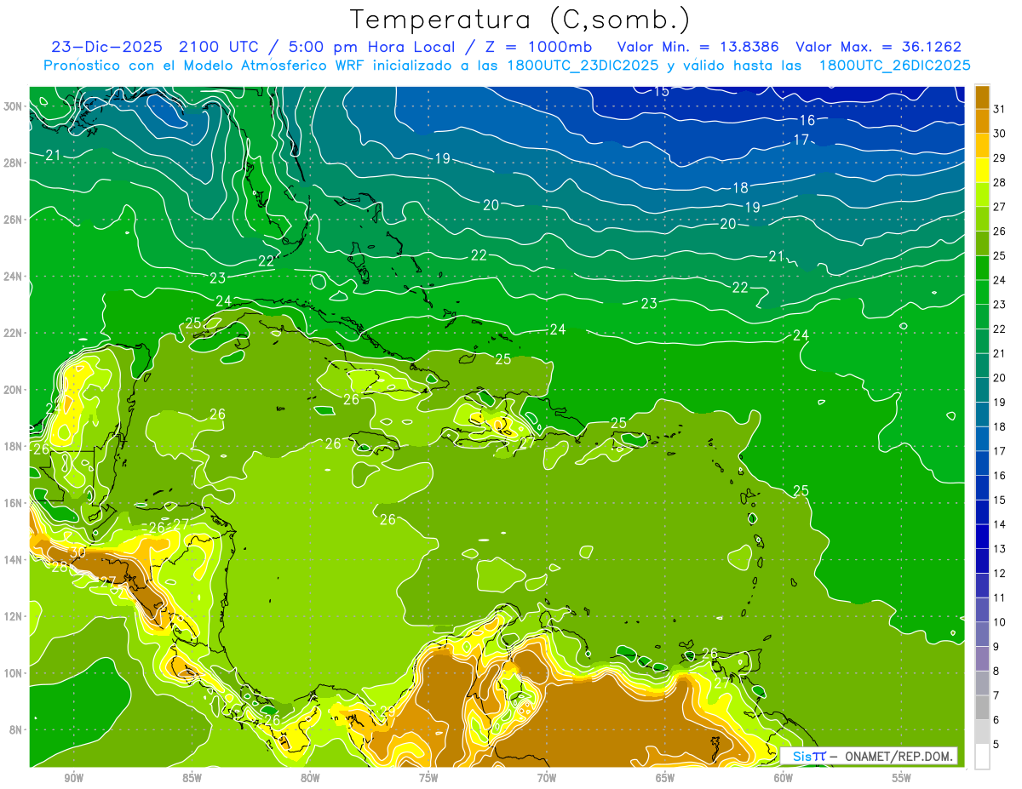
Task: Click the '85W' longitude axis label
Action: [x=192, y=778]
